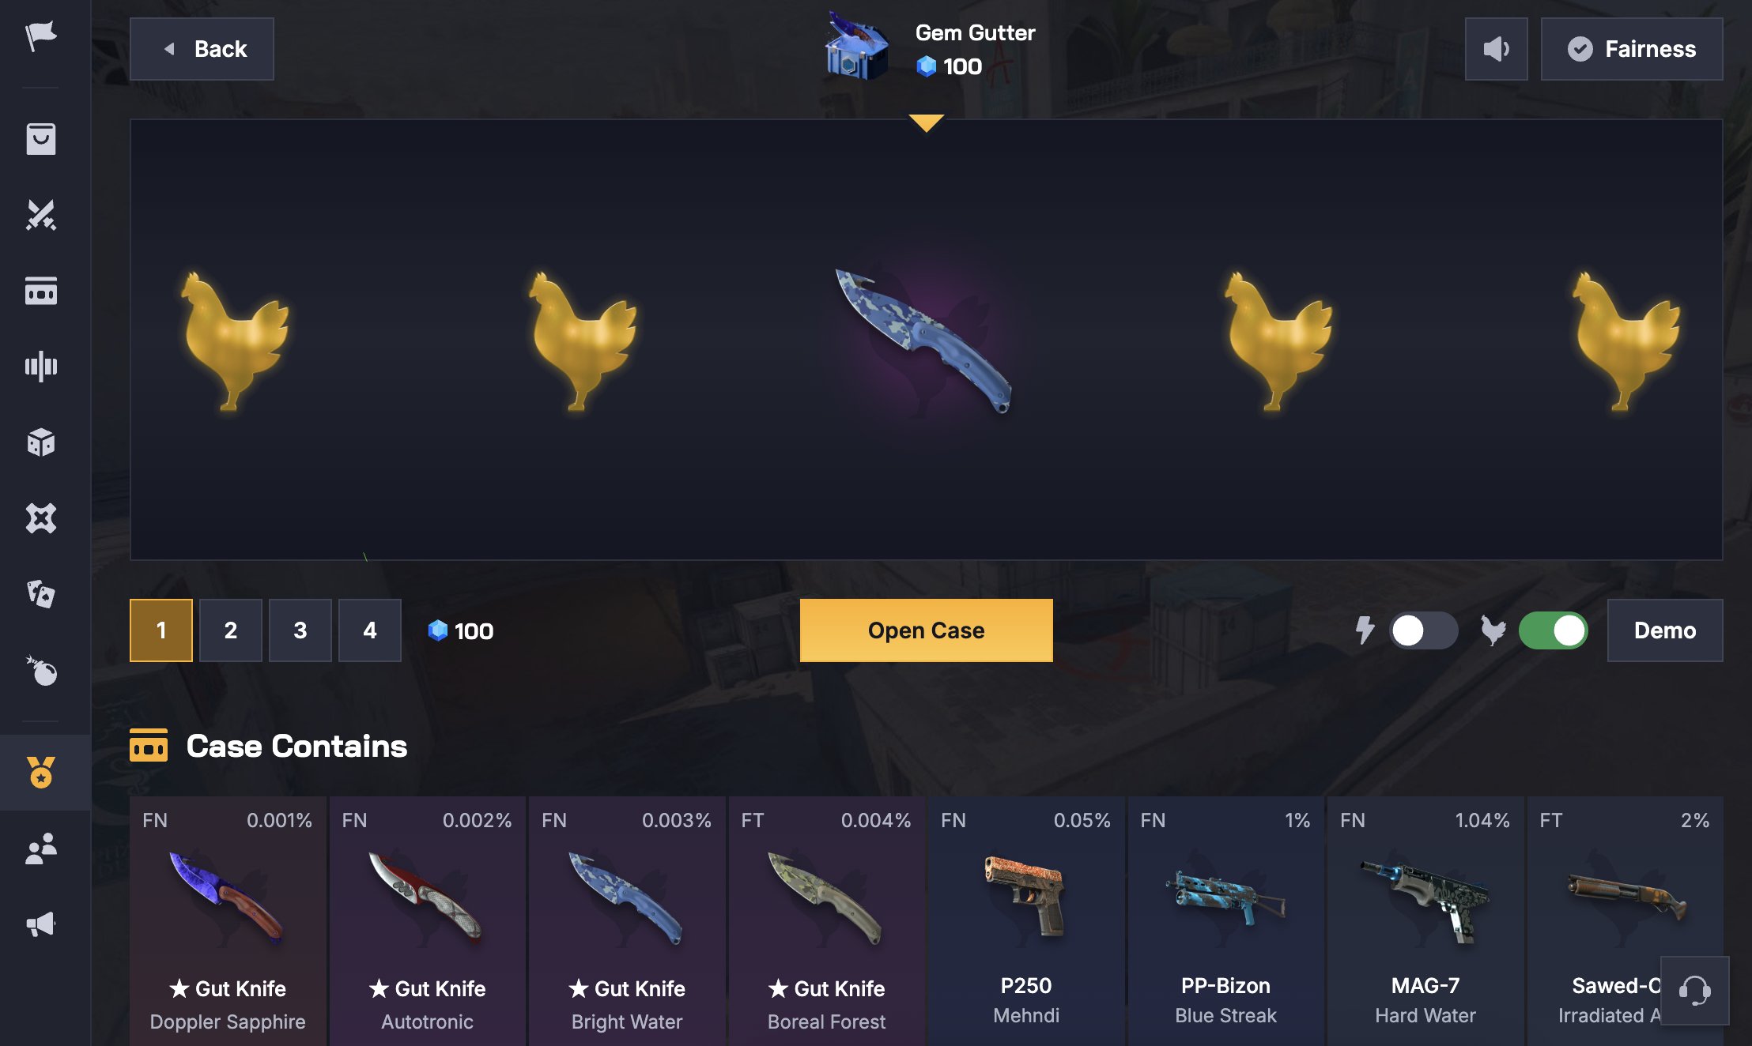Image resolution: width=1752 pixels, height=1046 pixels.
Task: Select case quantity 2
Action: (230, 630)
